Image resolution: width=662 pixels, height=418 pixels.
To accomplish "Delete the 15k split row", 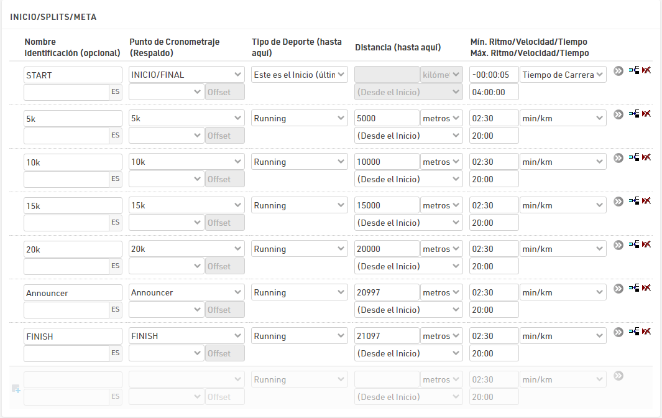I will tap(647, 201).
